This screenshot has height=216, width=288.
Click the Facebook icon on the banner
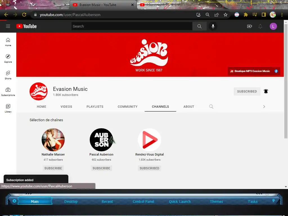click(x=276, y=71)
